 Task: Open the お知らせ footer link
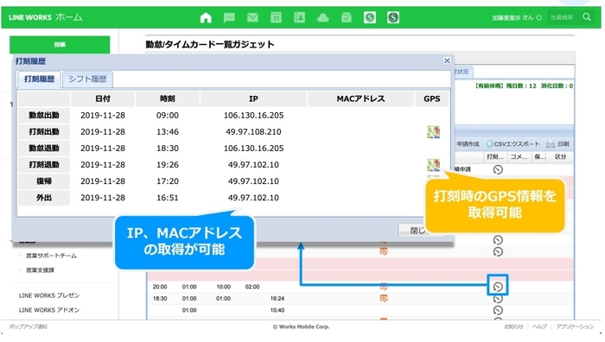pyautogui.click(x=513, y=326)
